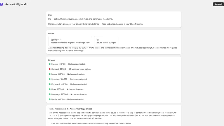The width and height of the screenshot is (224, 126).
Task: Click the Run audit button
Action: click(218, 4)
